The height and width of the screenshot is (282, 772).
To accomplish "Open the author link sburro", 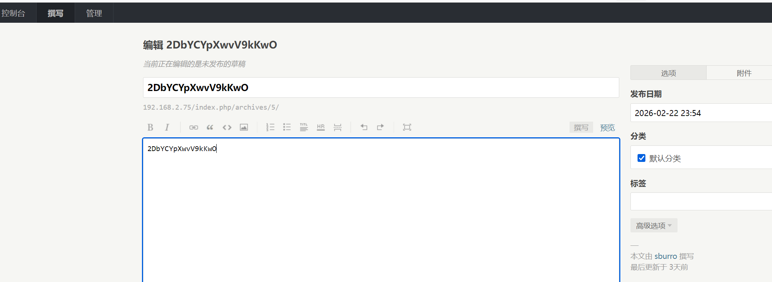I will tap(666, 256).
